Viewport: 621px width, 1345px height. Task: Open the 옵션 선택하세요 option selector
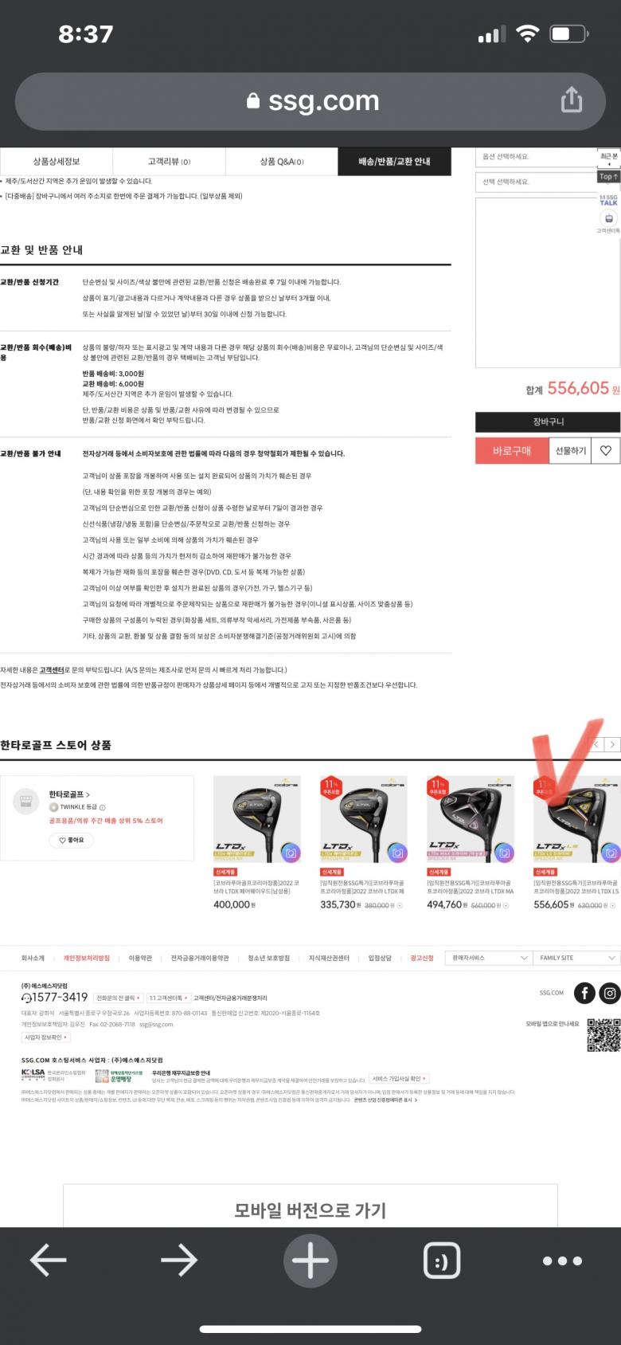pos(536,157)
